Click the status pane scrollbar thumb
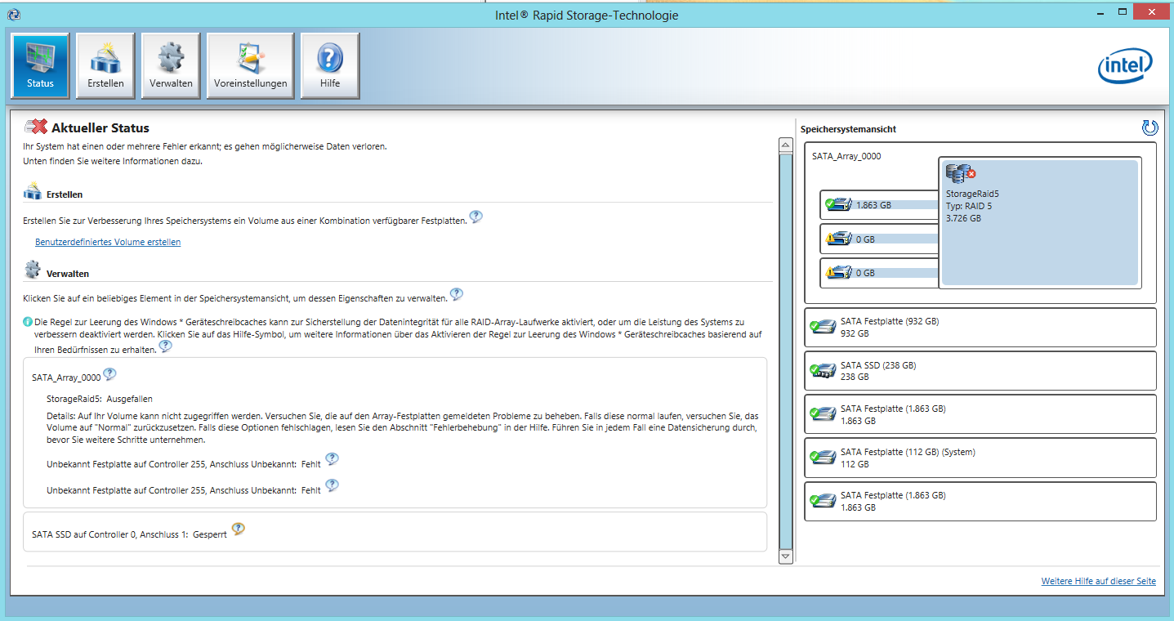The image size is (1174, 621). pyautogui.click(x=786, y=351)
